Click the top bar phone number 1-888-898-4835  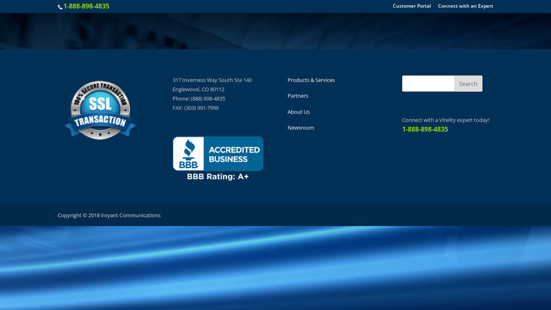pos(87,7)
